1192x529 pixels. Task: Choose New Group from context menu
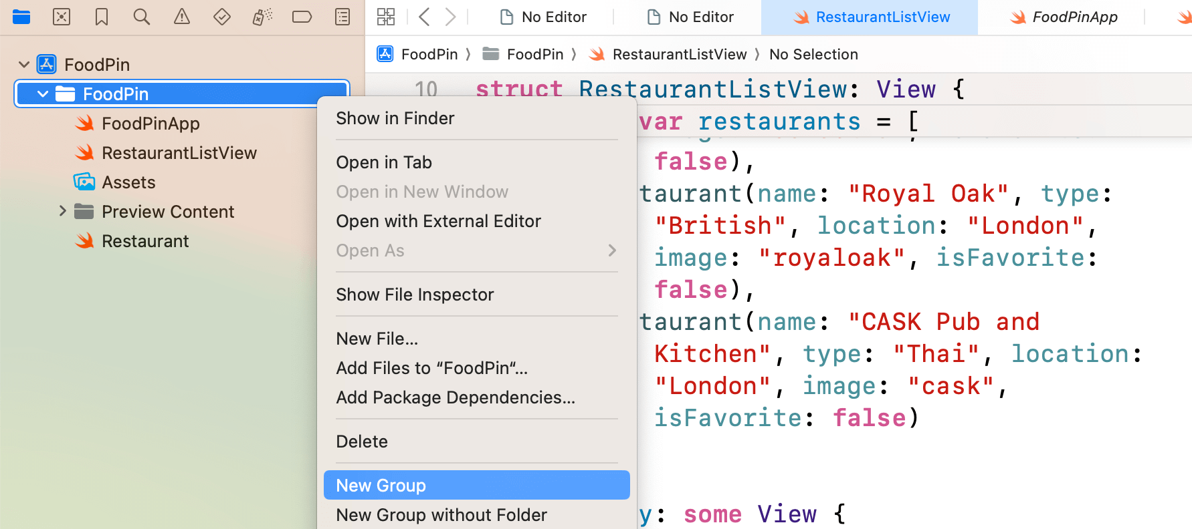pos(476,486)
